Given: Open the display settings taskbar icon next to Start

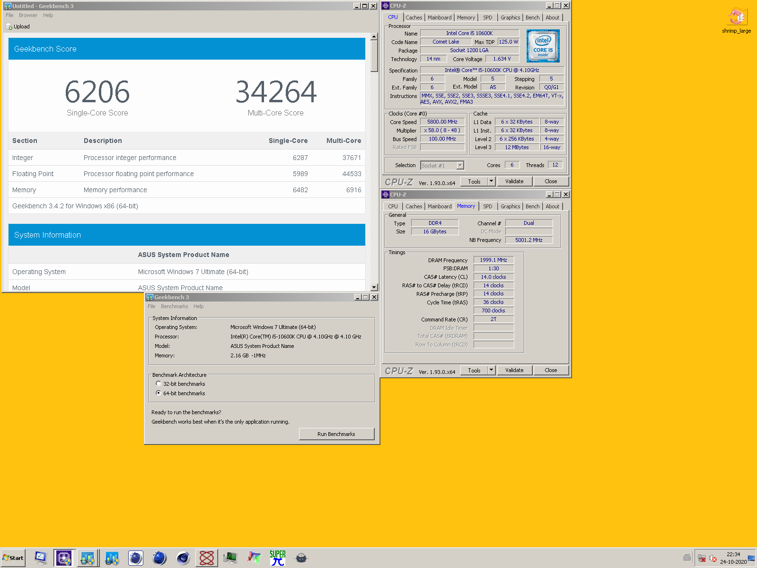Looking at the screenshot, I should [41, 558].
